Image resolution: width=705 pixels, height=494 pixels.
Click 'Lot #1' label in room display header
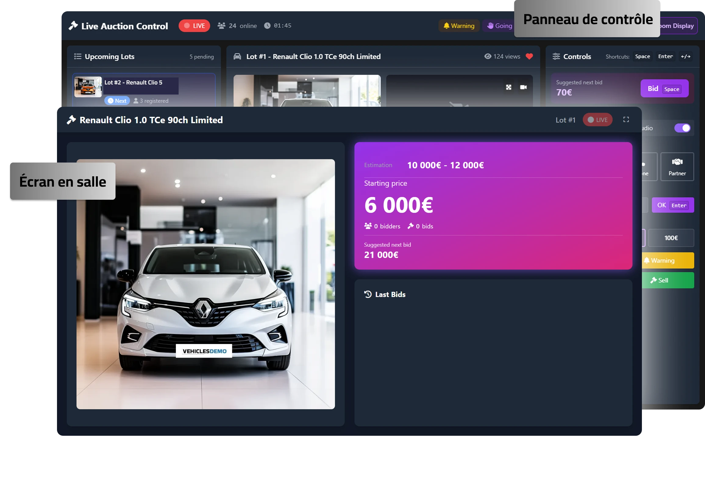[x=565, y=120]
